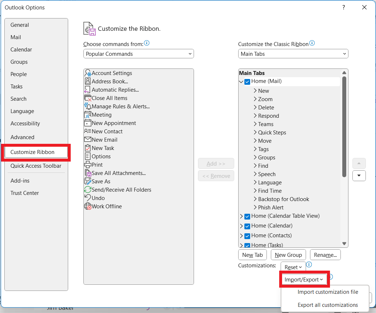
Task: Toggle the Home (Contacts) checkbox
Action: [247, 236]
